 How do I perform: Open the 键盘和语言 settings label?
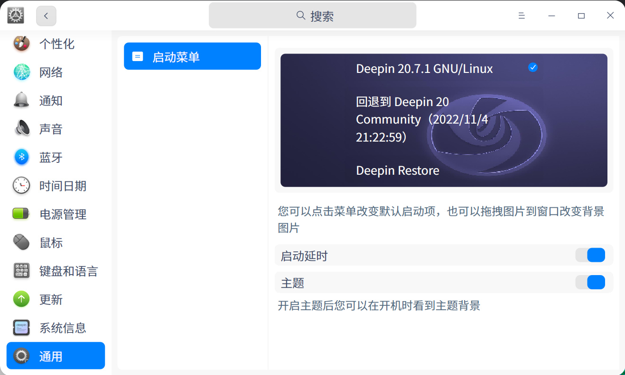pos(69,271)
